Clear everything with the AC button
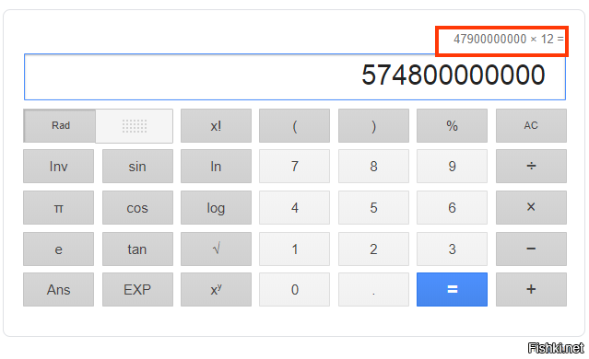 click(x=531, y=126)
